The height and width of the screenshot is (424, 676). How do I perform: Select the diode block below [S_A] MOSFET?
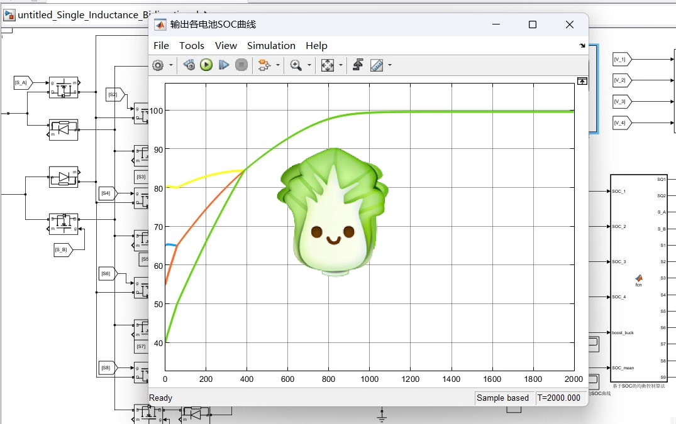tap(64, 129)
